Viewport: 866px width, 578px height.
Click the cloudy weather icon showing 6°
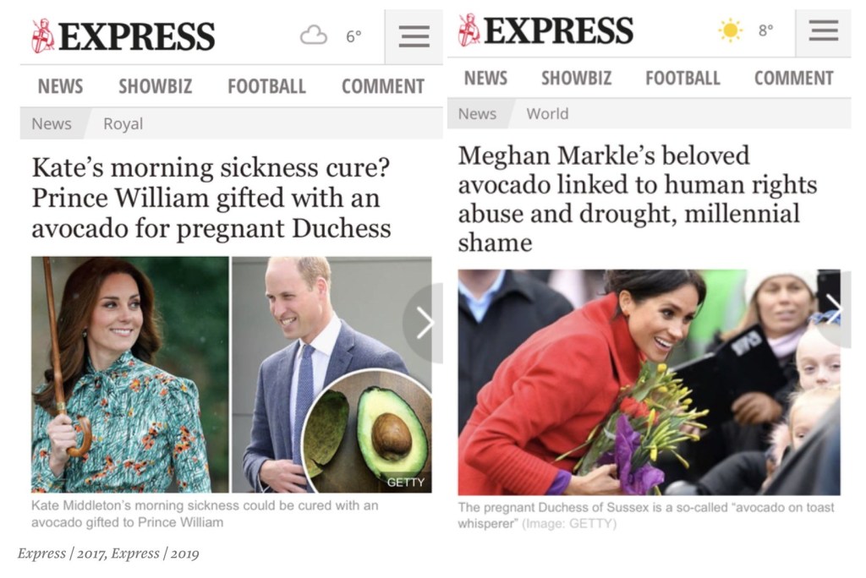pos(314,35)
